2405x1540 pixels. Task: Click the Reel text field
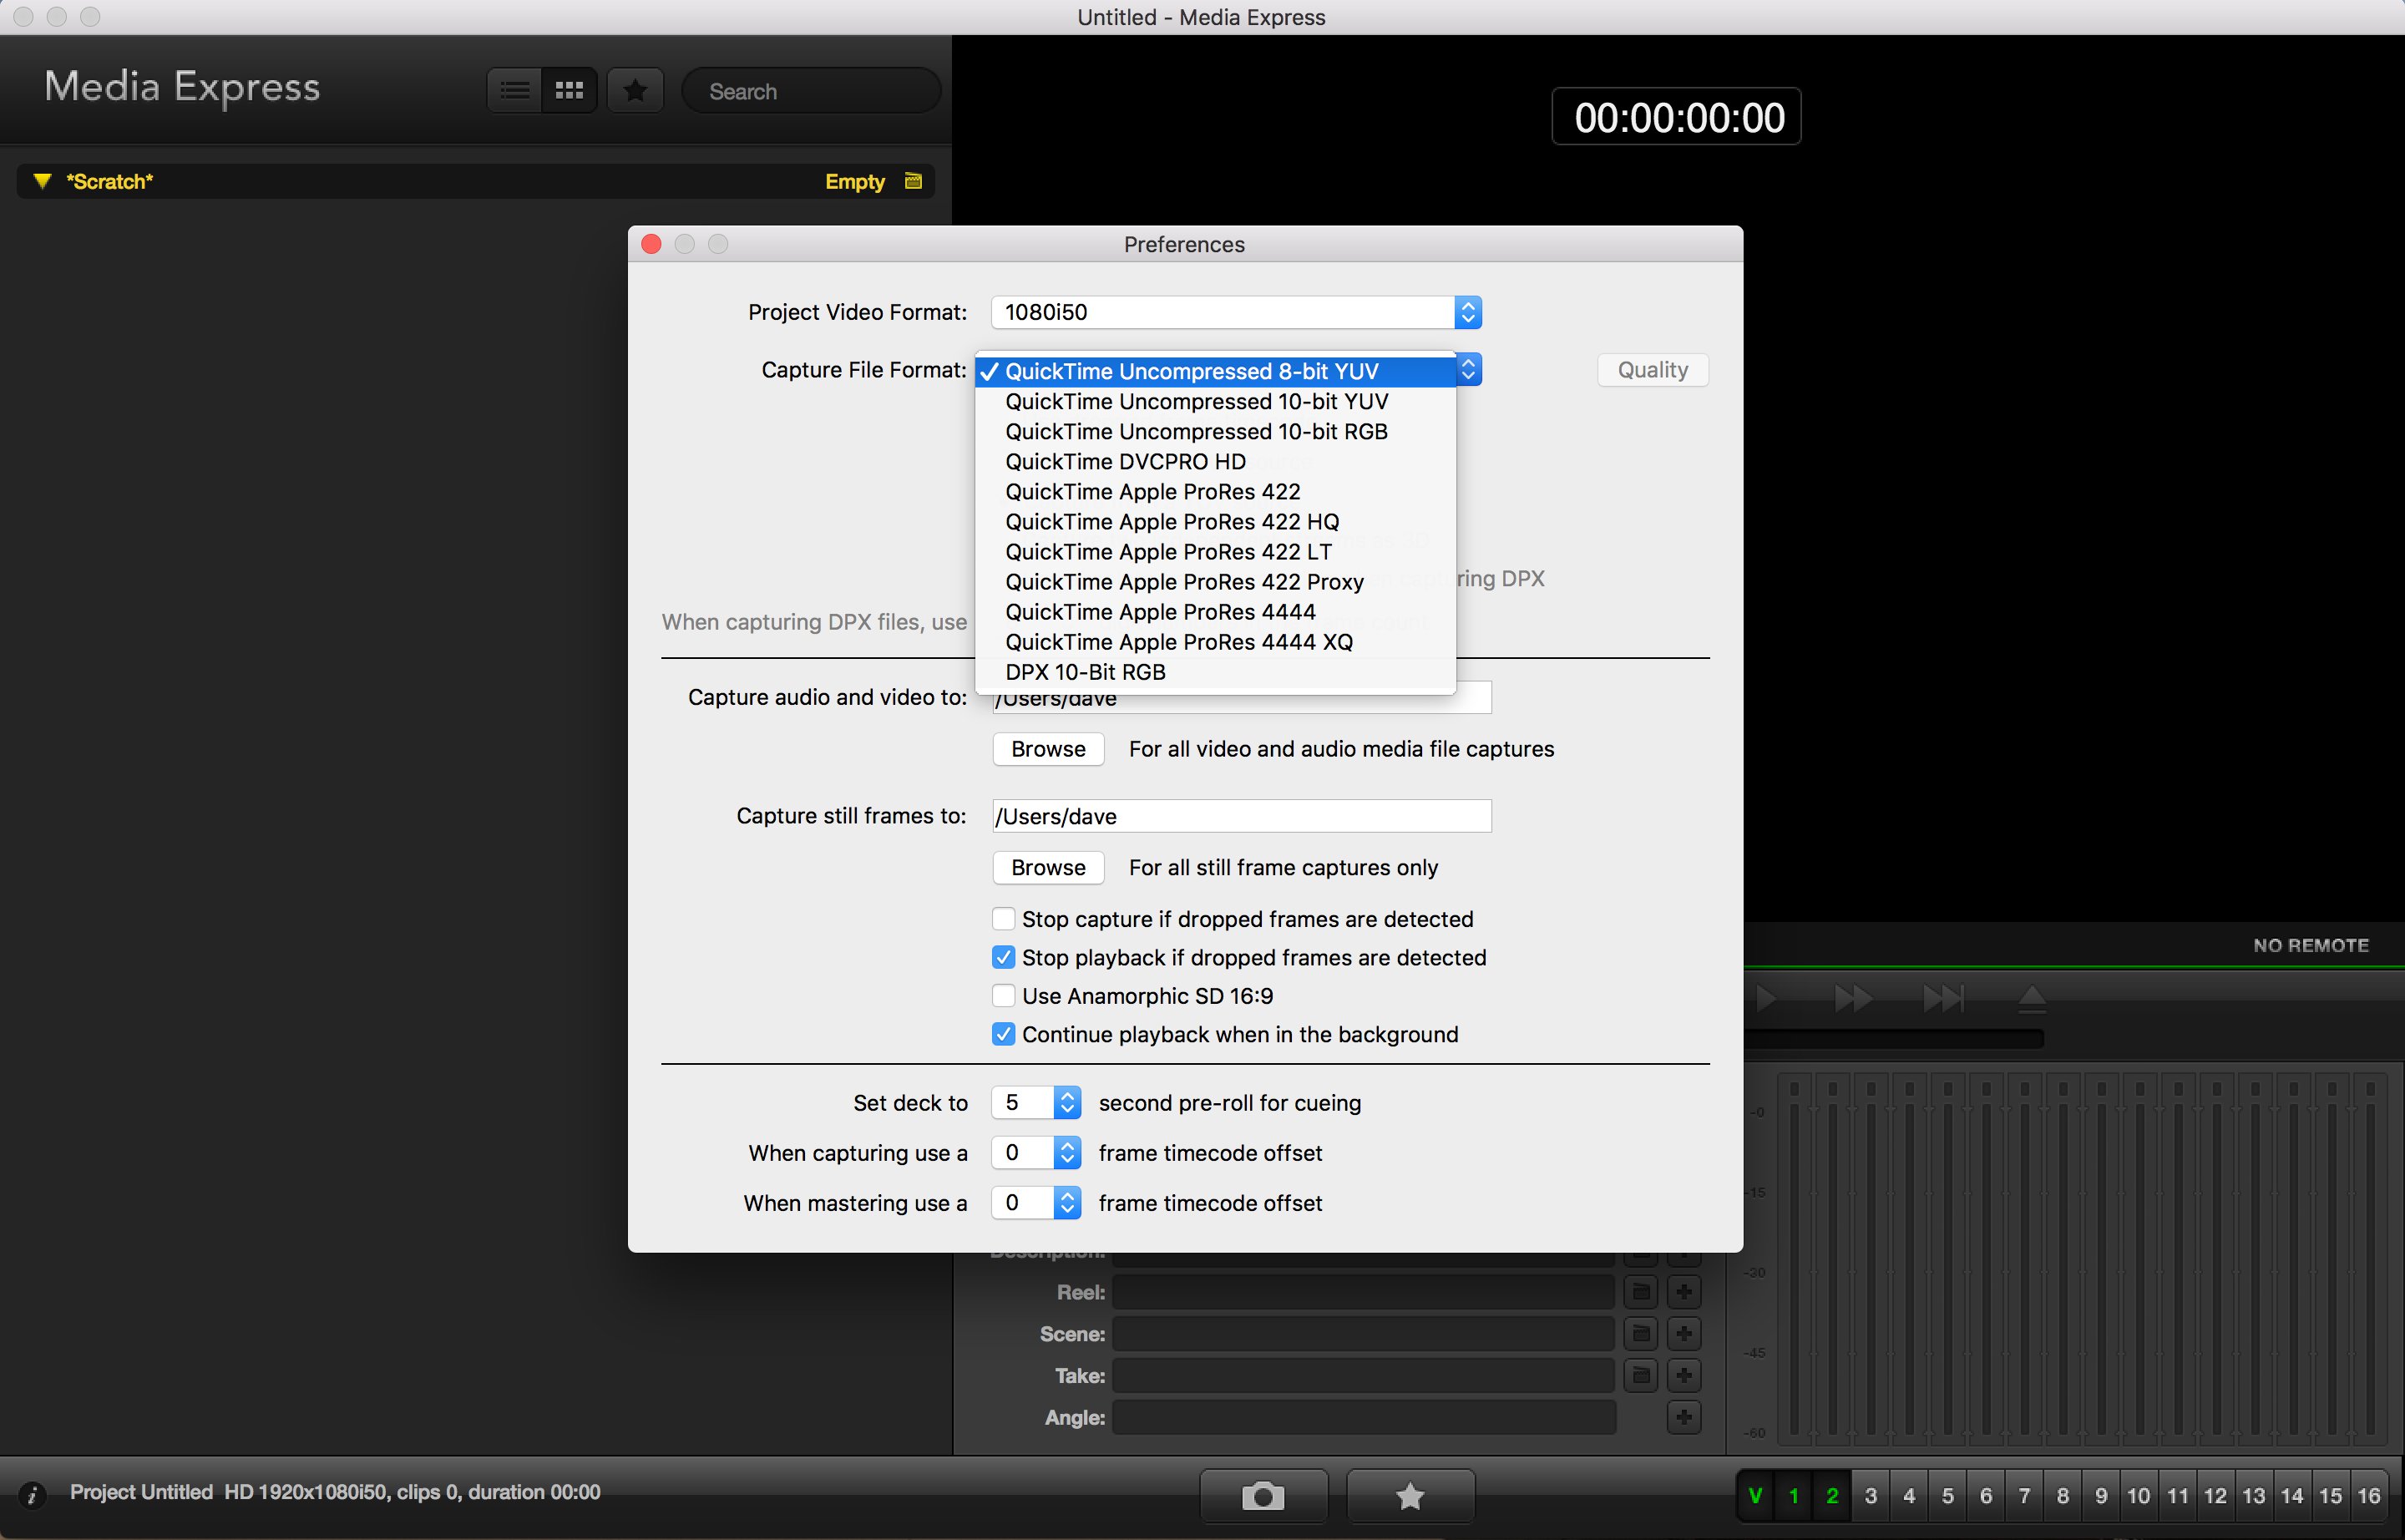click(x=1363, y=1292)
